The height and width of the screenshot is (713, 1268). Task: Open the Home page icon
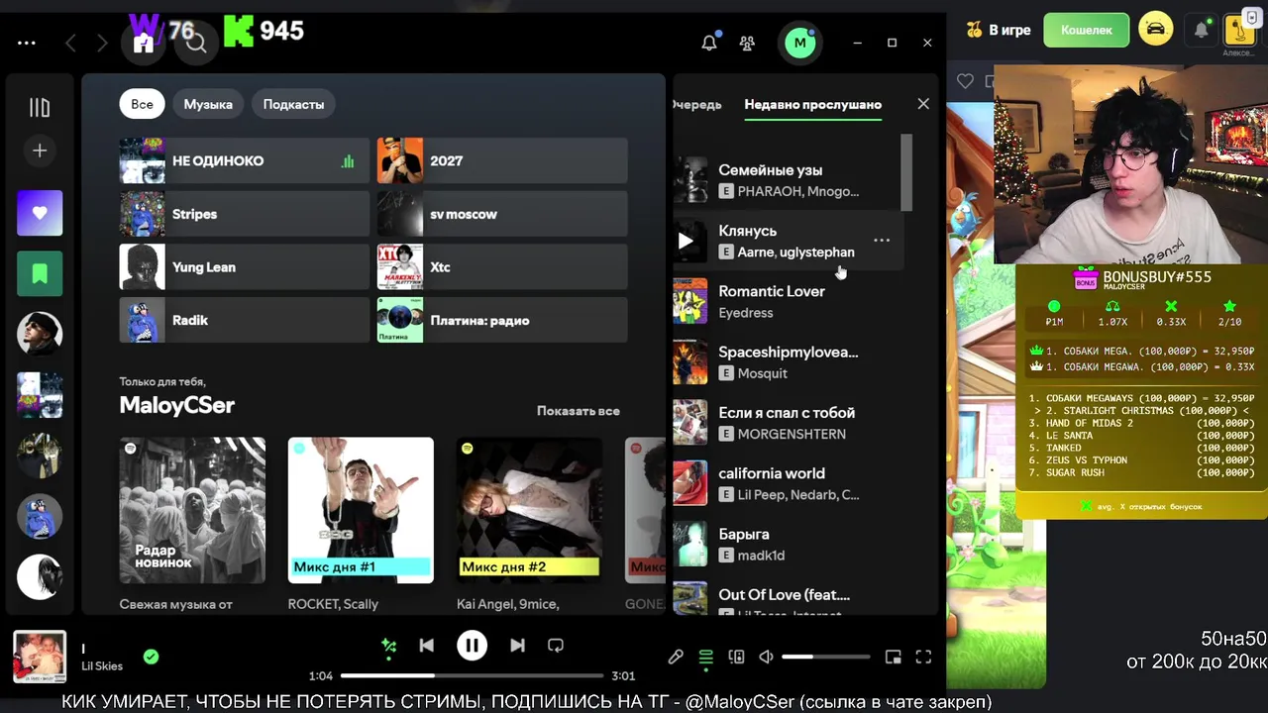[x=144, y=43]
